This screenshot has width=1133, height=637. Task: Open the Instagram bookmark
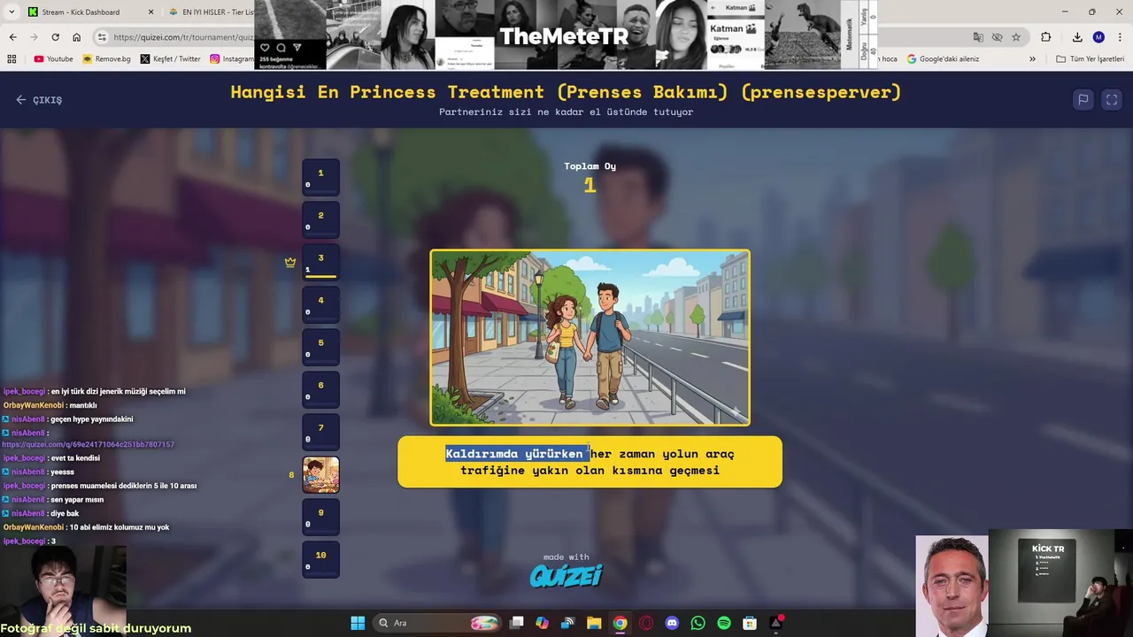click(232, 59)
